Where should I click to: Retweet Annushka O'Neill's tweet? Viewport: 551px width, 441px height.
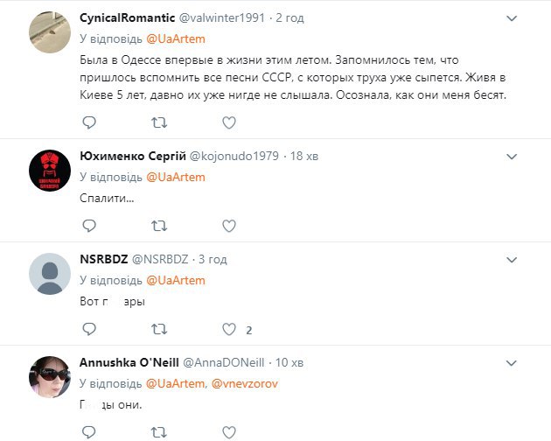pos(159,432)
